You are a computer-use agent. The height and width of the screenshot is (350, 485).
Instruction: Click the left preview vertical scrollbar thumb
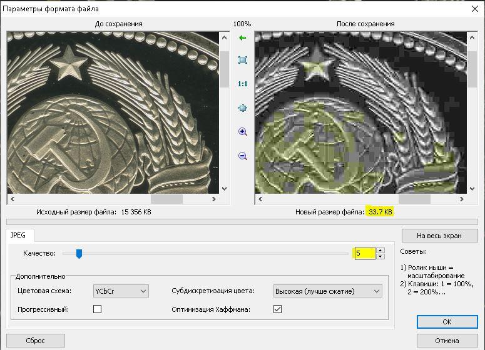tap(225, 69)
